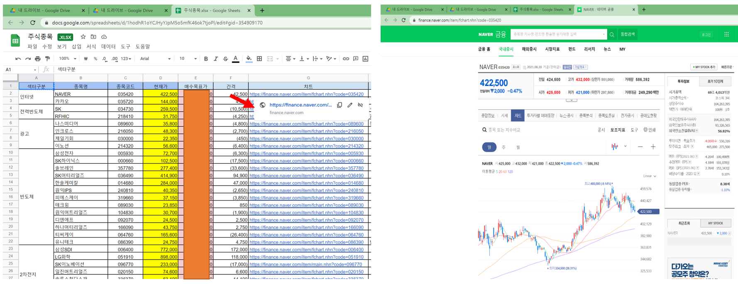The height and width of the screenshot is (284, 738).
Task: Open horizontal align dropdown
Action: pyautogui.click(x=291, y=59)
